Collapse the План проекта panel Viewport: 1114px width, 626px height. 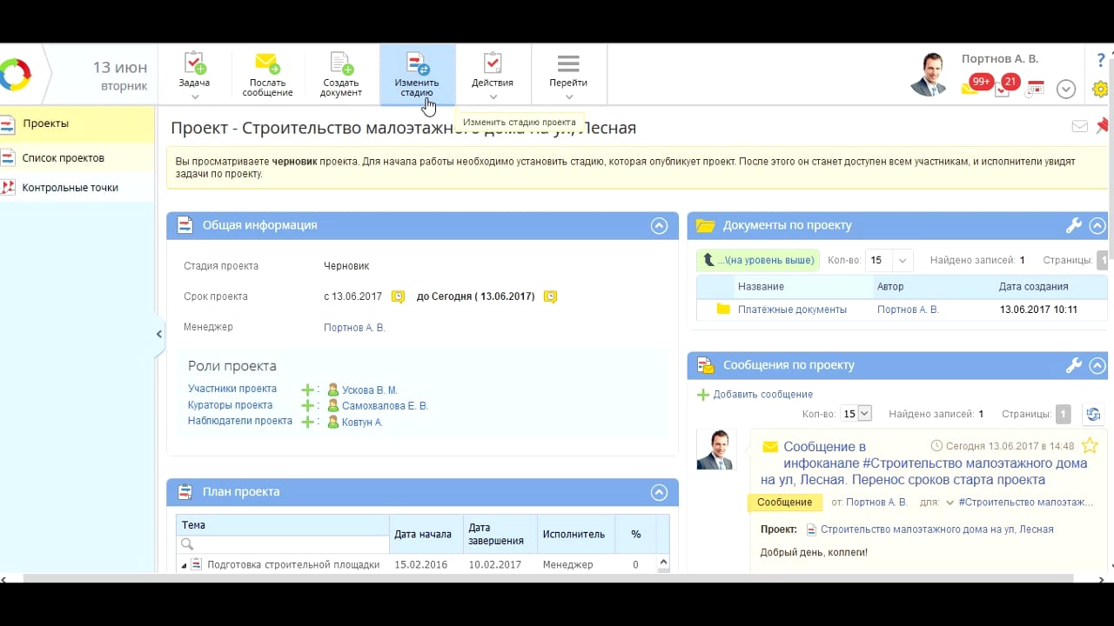point(659,492)
